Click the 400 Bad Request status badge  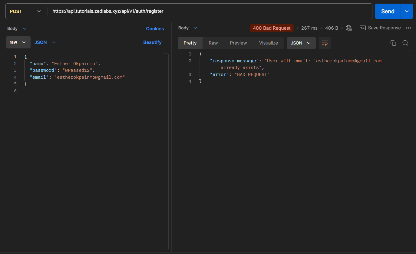[x=272, y=28]
